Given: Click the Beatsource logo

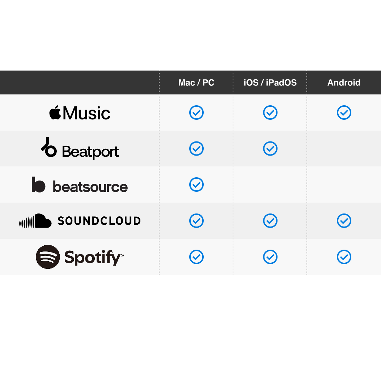Looking at the screenshot, I should click(x=80, y=185).
